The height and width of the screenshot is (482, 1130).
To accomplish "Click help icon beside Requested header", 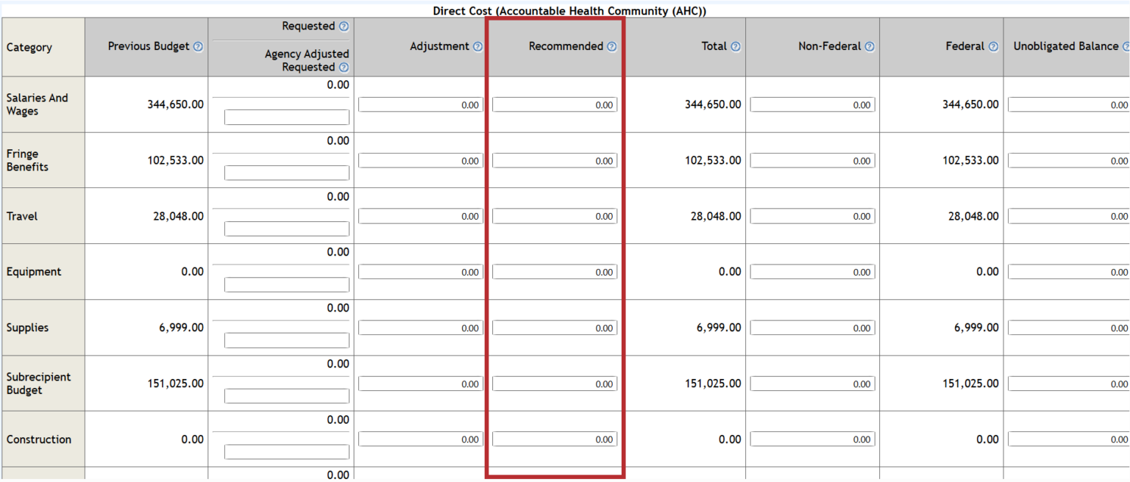I will 344,26.
